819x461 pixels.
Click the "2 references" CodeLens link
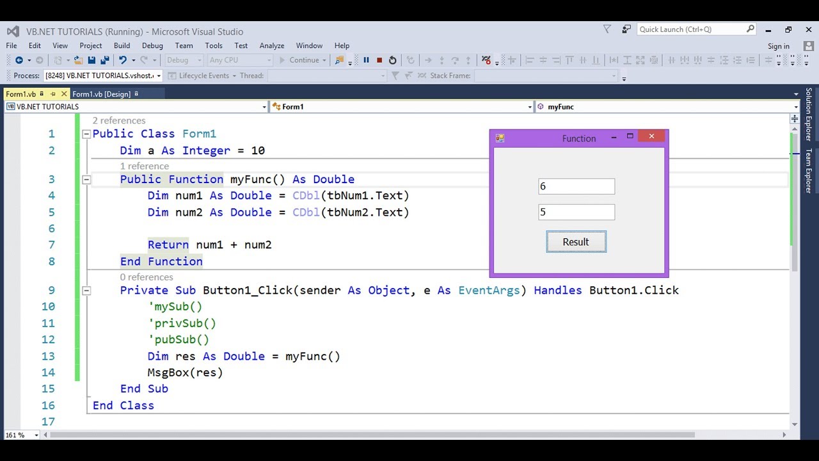coord(119,120)
